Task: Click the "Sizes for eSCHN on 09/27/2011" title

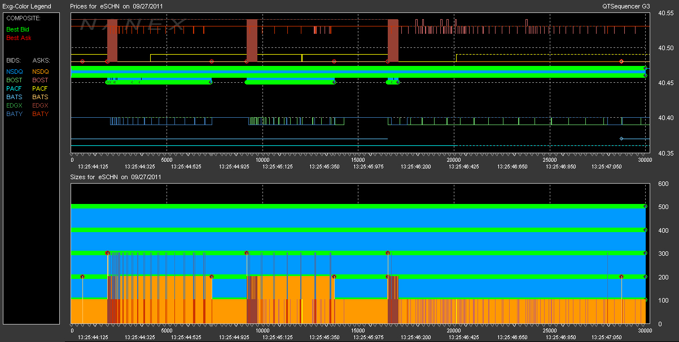Action: (116, 176)
